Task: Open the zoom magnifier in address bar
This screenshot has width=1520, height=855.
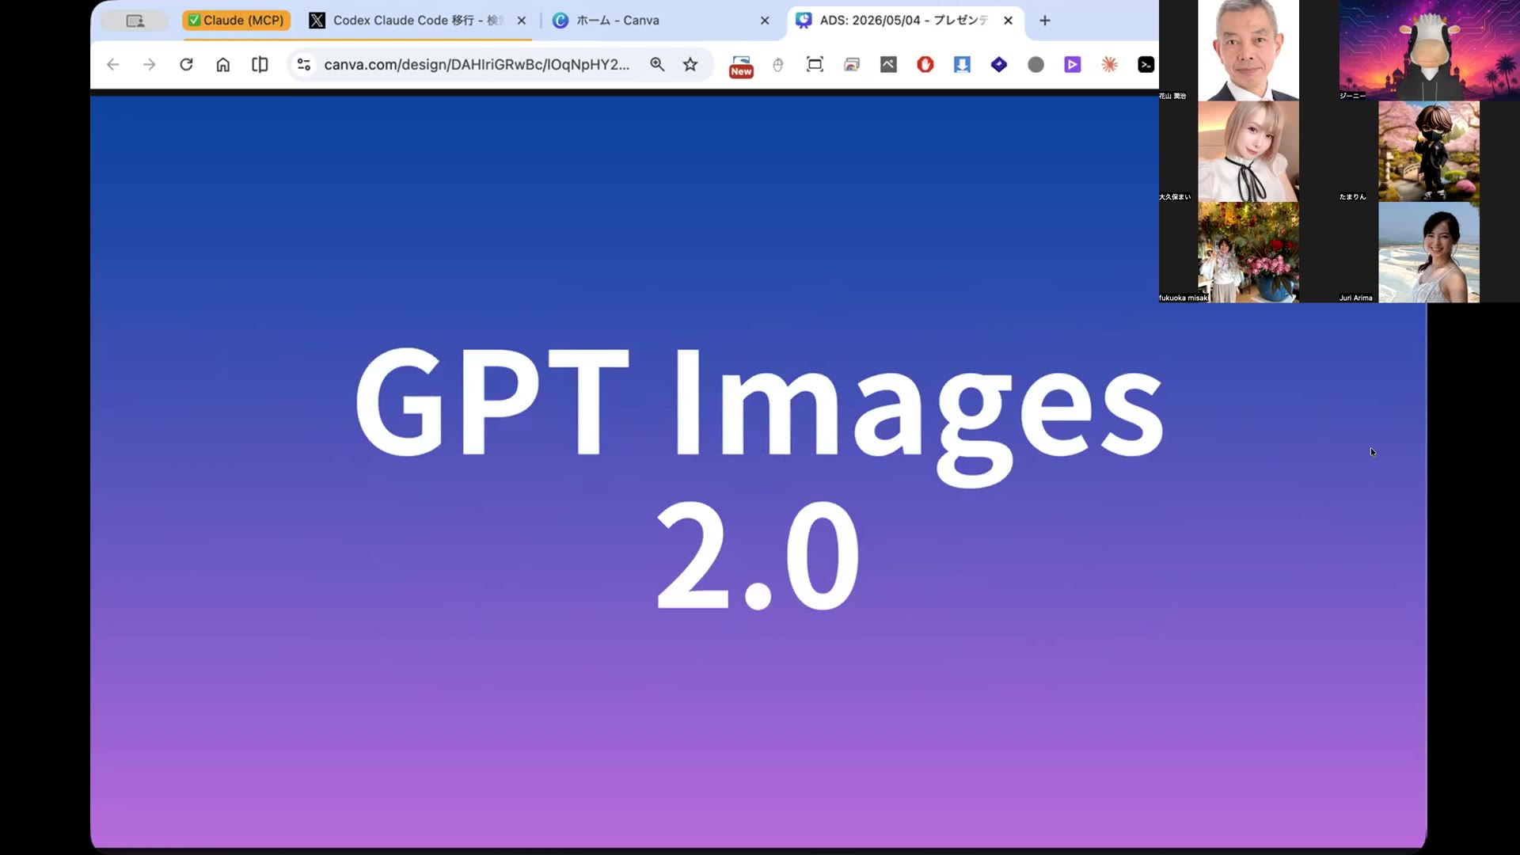Action: (x=657, y=65)
